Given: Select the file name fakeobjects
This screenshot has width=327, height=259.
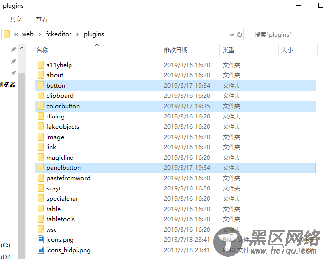Looking at the screenshot, I should pyautogui.click(x=63, y=127).
